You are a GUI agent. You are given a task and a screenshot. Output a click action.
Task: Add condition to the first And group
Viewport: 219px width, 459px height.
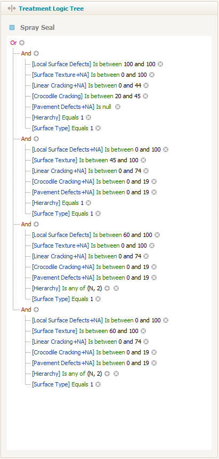pos(36,53)
